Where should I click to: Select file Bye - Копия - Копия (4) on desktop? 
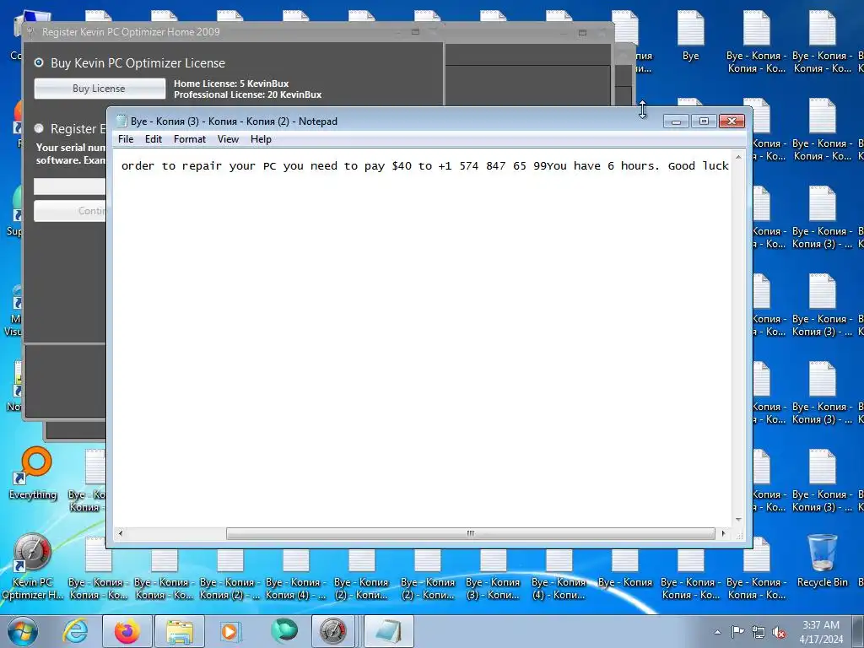coord(296,573)
